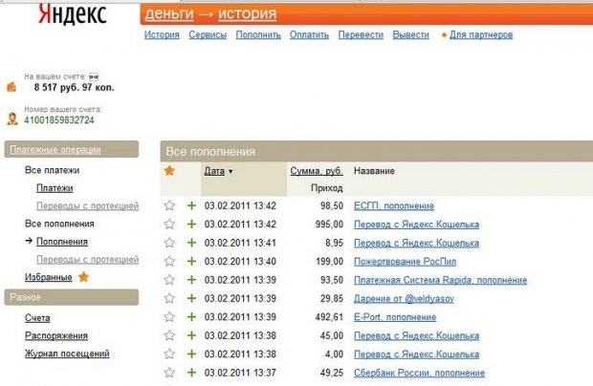Open Распоряжения in the sidebar
Viewport: 593px width, 386px height.
56,335
